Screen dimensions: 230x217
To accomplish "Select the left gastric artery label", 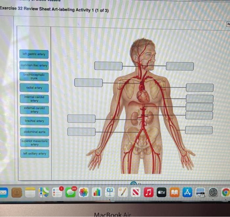I will 34,54.
